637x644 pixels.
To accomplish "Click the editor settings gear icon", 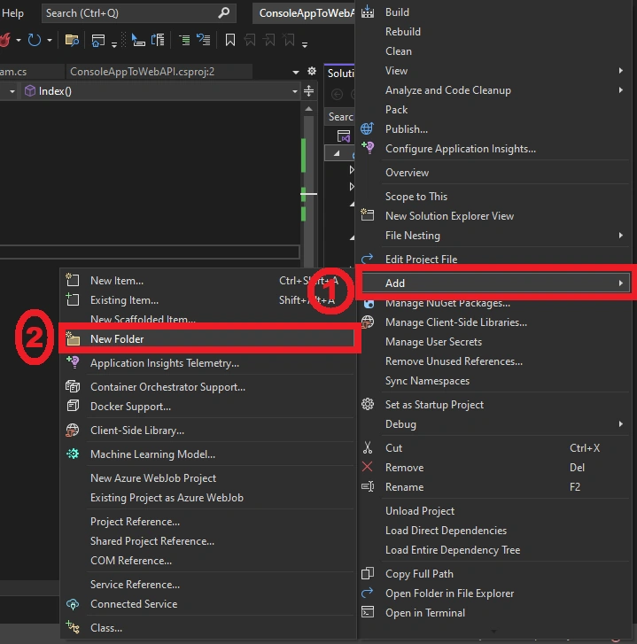I will [x=312, y=71].
